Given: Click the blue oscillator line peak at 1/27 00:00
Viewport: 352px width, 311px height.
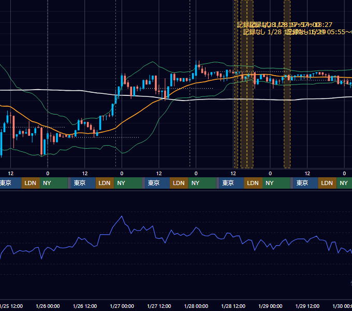Looking at the screenshot, I should pos(122,216).
